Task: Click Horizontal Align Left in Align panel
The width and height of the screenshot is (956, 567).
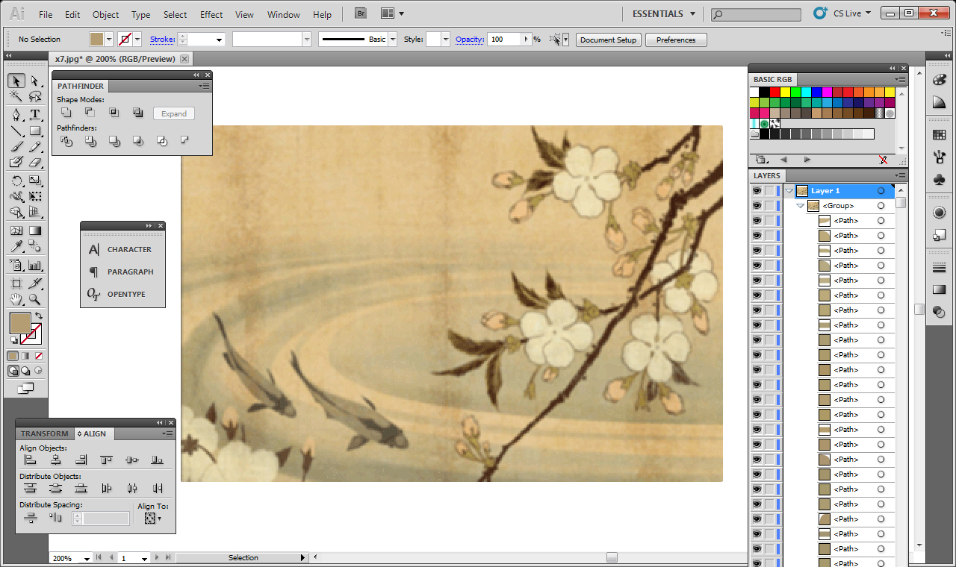Action: click(30, 460)
